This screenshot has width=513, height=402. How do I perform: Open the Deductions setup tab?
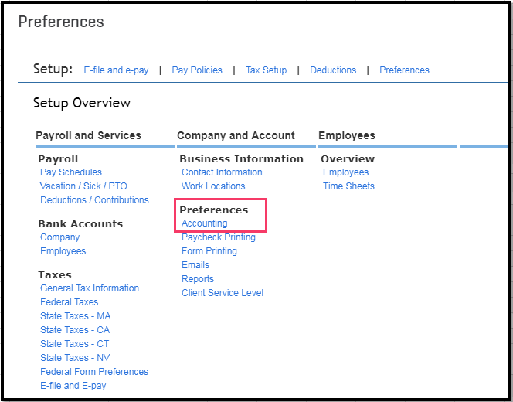pyautogui.click(x=333, y=70)
